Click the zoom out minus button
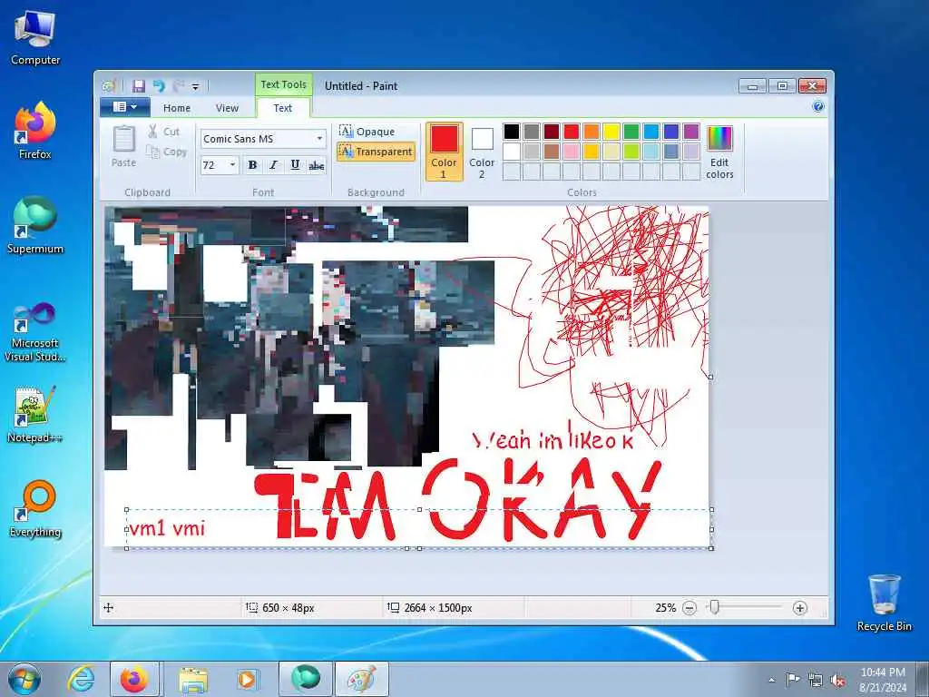This screenshot has width=929, height=697. point(689,608)
